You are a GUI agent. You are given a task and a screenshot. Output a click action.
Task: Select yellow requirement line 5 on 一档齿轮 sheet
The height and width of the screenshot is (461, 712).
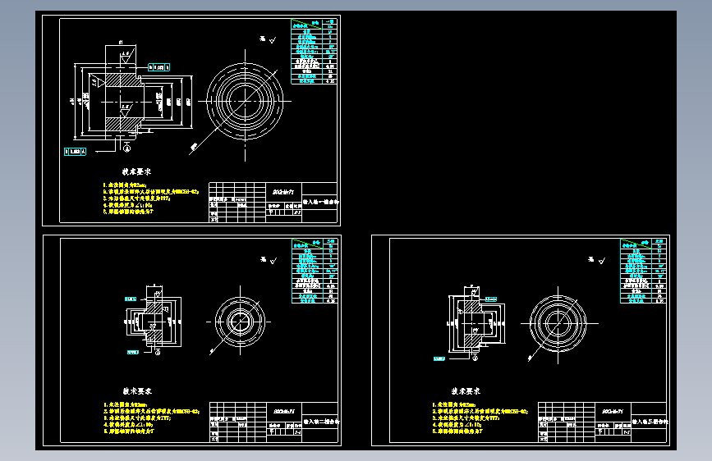[128, 212]
